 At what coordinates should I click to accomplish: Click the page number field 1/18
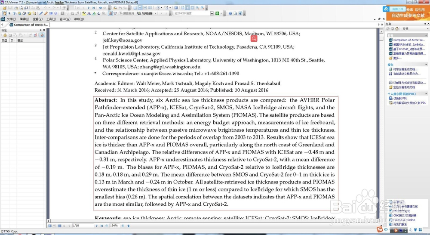tap(83, 226)
